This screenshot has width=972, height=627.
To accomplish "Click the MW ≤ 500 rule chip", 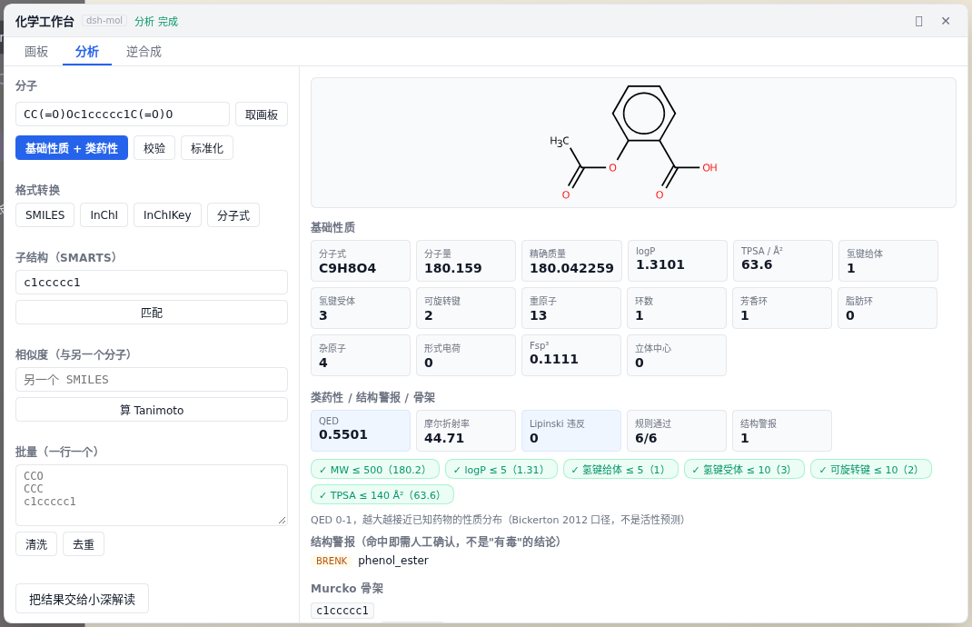I will pos(375,470).
